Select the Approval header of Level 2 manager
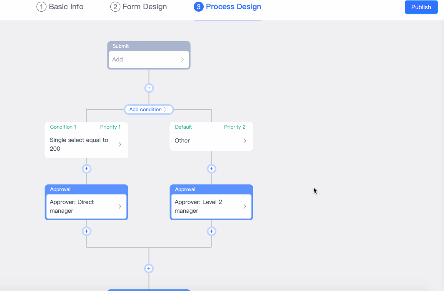 pyautogui.click(x=185, y=189)
